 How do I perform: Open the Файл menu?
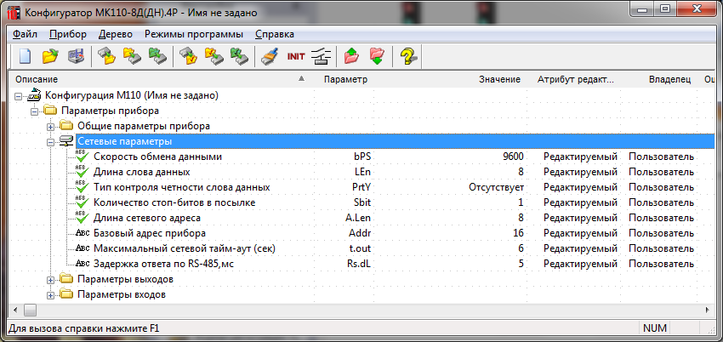point(25,34)
